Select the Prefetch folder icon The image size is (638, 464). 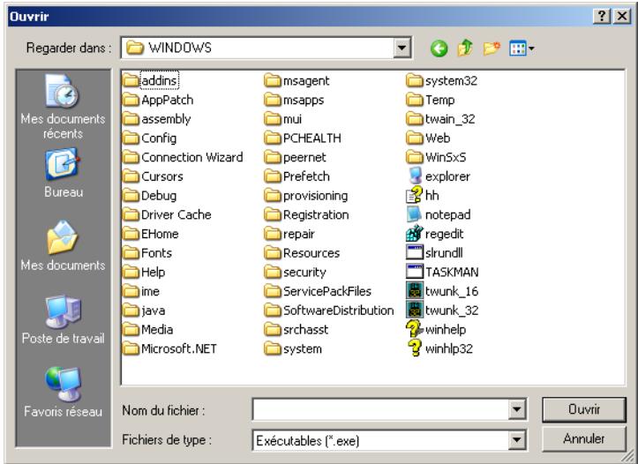[x=273, y=176]
